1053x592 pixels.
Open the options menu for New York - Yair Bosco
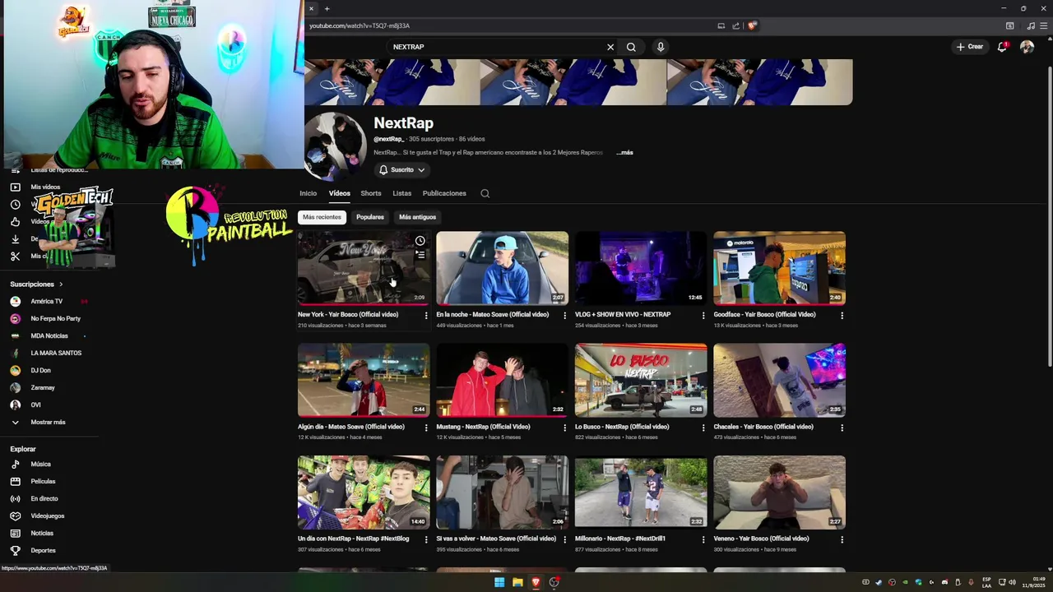425,315
